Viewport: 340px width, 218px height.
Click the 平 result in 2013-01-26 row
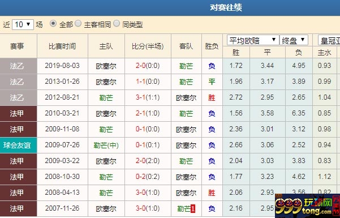click(212, 82)
